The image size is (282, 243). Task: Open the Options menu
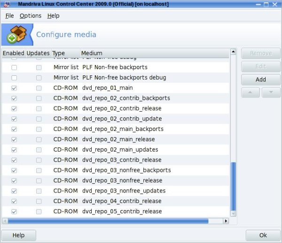(31, 16)
